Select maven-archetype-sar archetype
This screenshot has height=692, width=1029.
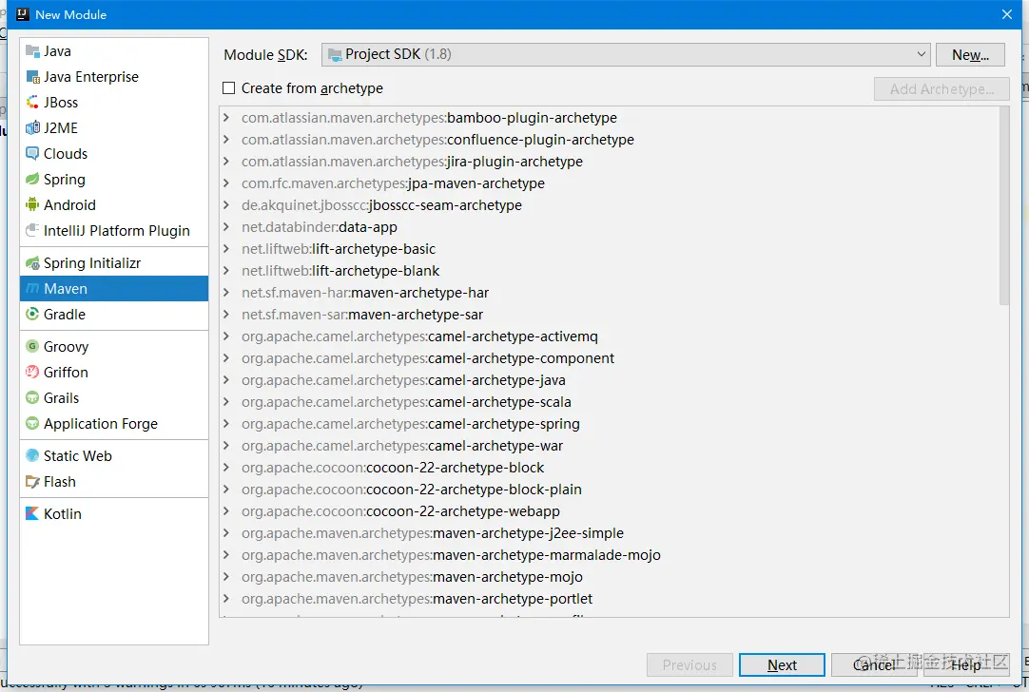coord(361,315)
